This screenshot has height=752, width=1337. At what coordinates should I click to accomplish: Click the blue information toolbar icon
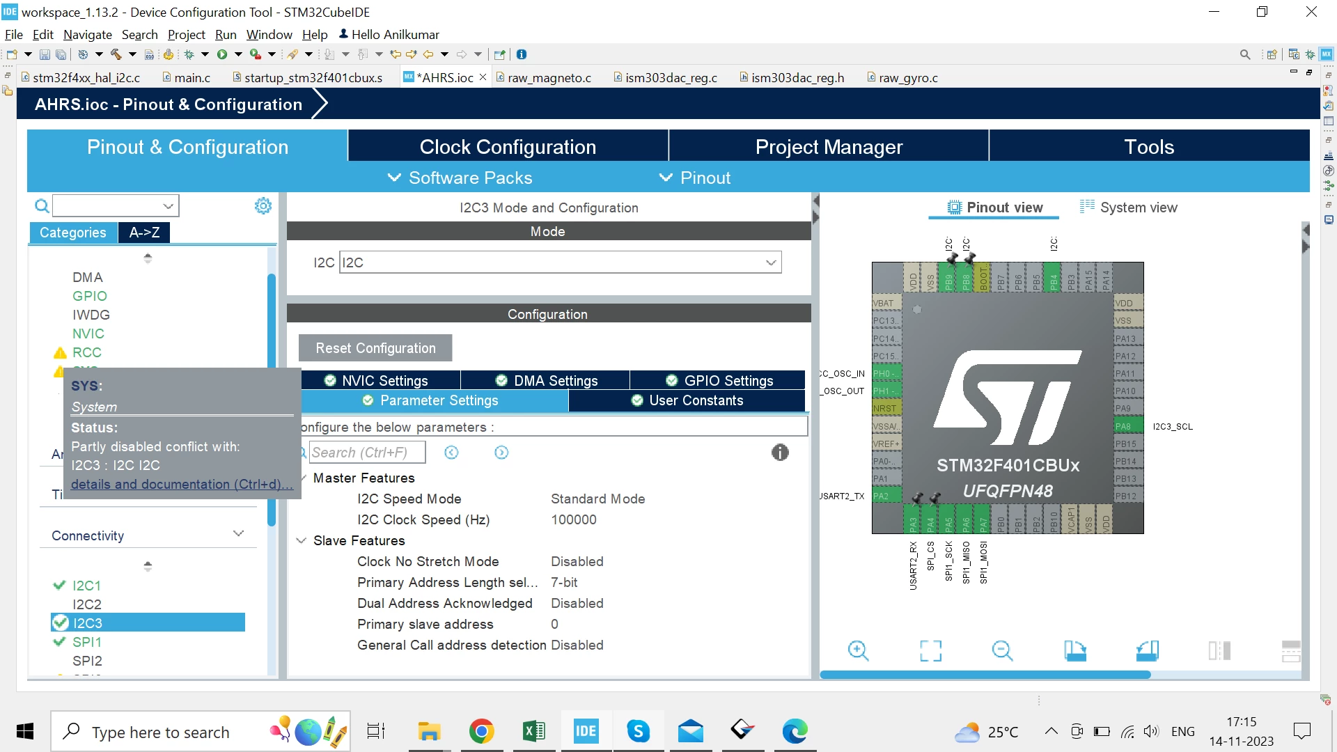pos(522,54)
